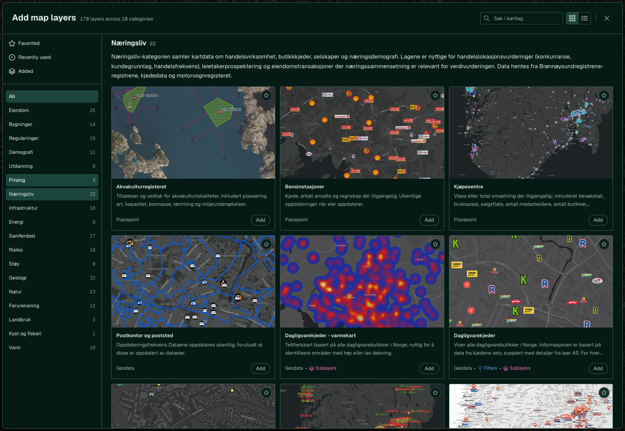Open the Postkontor og poststed map preview

(x=193, y=281)
